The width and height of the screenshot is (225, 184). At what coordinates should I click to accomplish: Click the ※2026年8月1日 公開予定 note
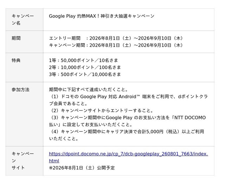(x=82, y=168)
